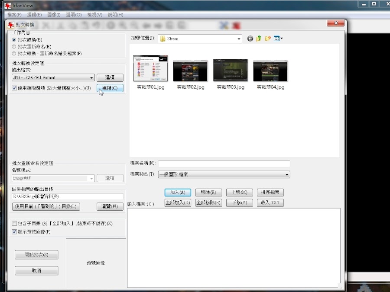
Task: Open the 圖像(I) menu
Action: point(54,15)
